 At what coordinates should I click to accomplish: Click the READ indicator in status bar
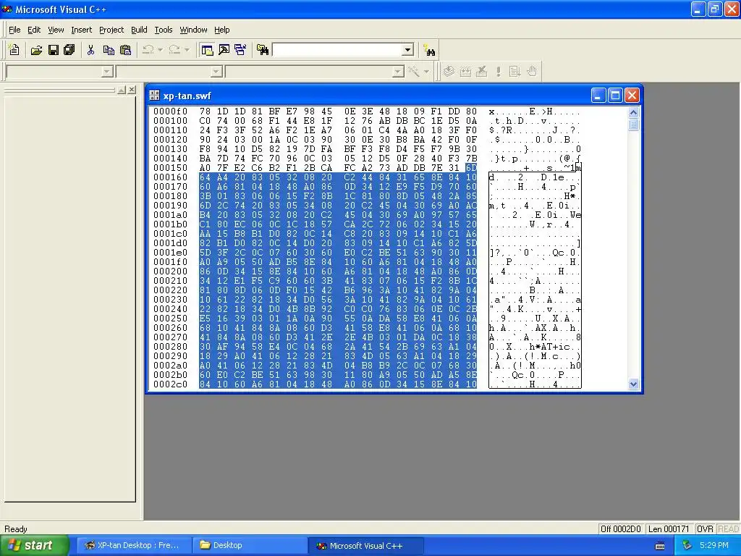[x=728, y=528]
